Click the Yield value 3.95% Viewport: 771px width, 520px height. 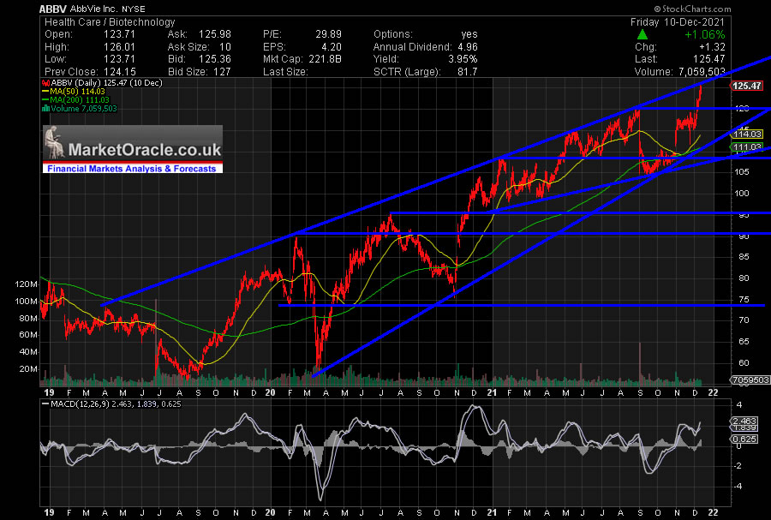[463, 59]
